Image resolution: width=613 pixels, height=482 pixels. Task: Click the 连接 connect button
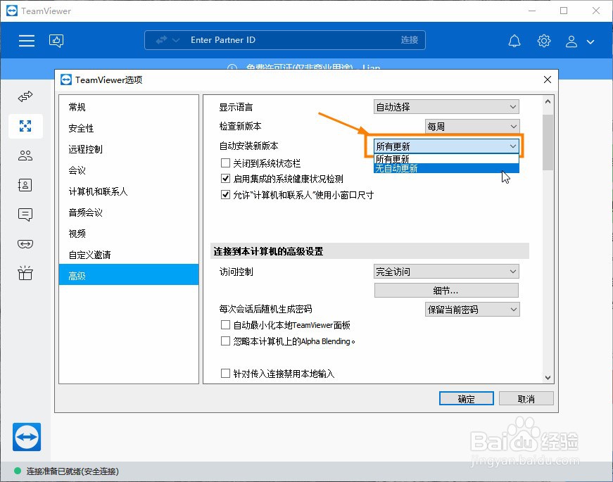[410, 40]
